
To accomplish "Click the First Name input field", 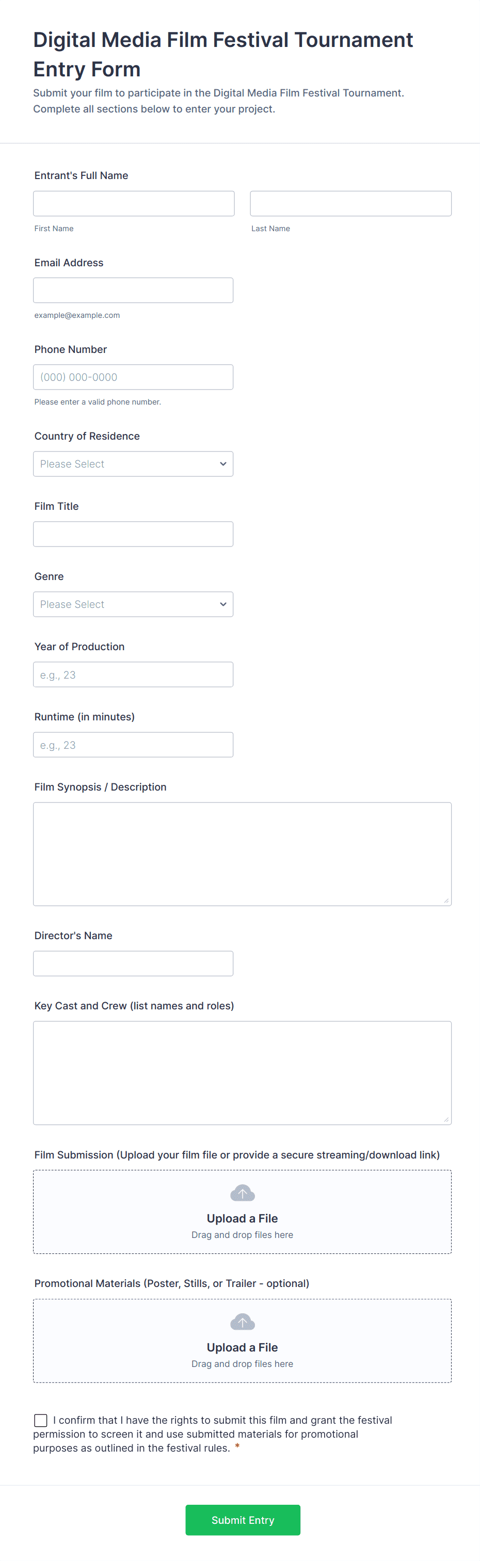I will point(133,204).
